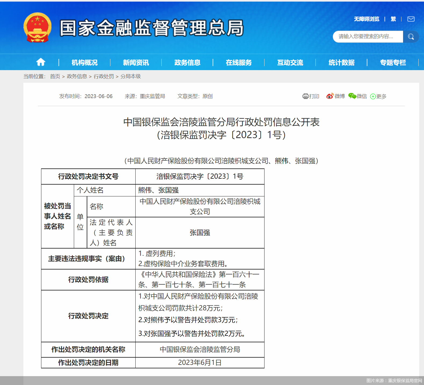
Task: Click legal representative cell 张国强
Action: 200,233
